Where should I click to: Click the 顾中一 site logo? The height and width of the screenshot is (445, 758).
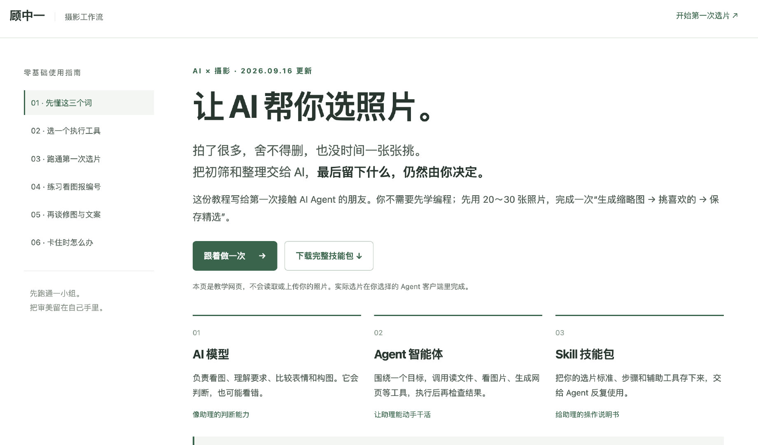coord(27,16)
